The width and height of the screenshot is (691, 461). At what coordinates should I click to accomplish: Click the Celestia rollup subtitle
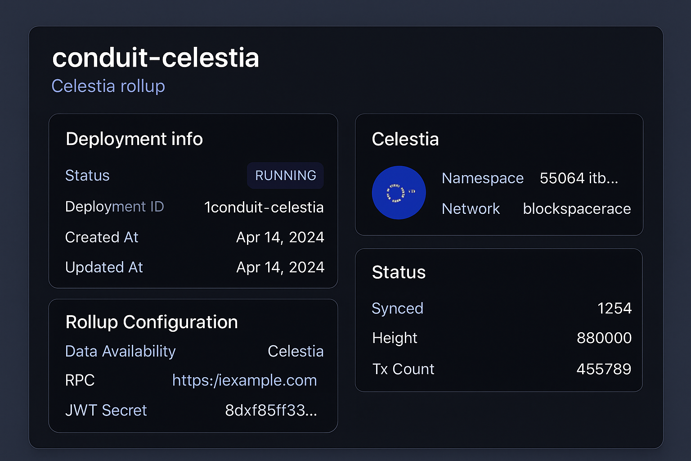point(108,86)
